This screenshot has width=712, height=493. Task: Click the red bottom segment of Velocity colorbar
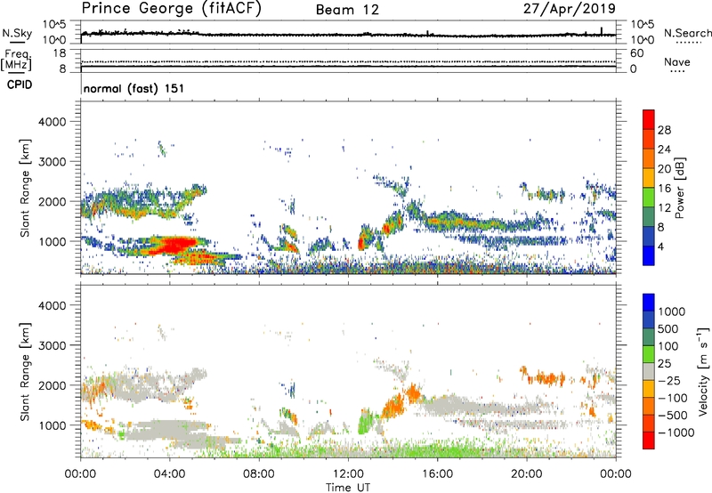pos(649,440)
